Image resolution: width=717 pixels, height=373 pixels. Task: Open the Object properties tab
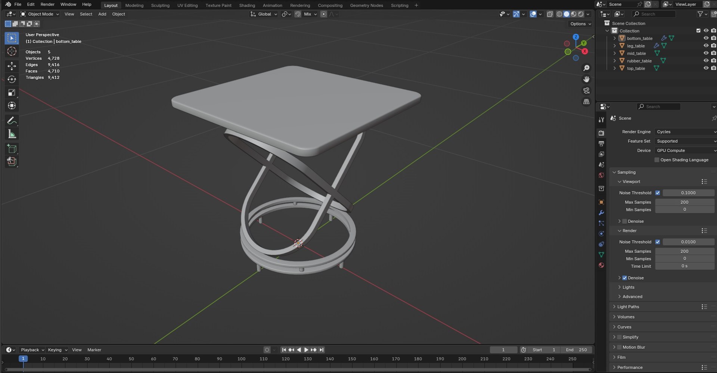(601, 202)
